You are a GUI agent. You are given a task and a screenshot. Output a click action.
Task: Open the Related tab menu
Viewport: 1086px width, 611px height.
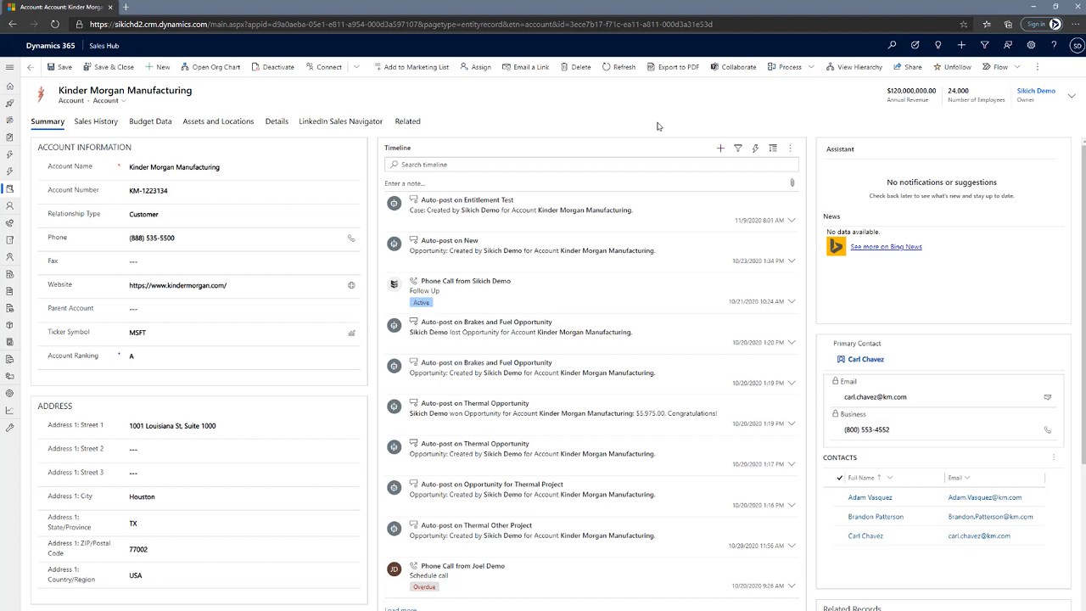[x=407, y=121]
